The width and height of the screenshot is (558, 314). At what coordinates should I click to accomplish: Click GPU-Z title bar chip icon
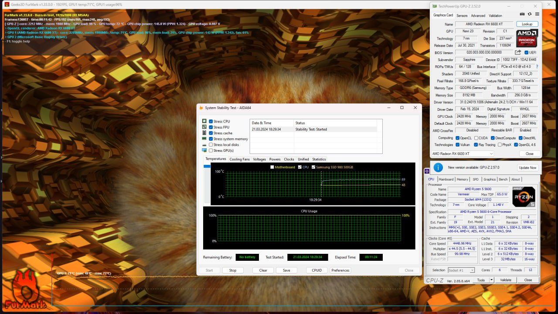434,7
